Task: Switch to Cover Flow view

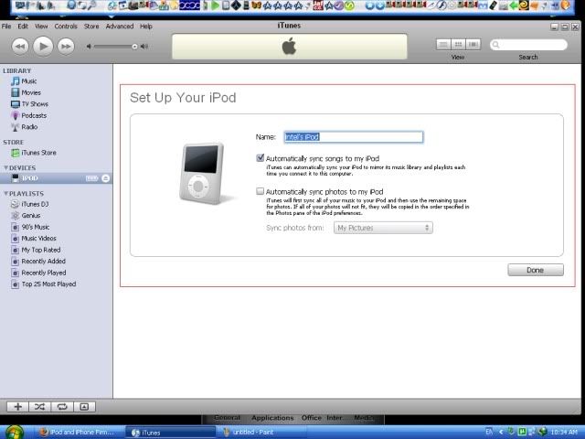Action: click(x=473, y=44)
